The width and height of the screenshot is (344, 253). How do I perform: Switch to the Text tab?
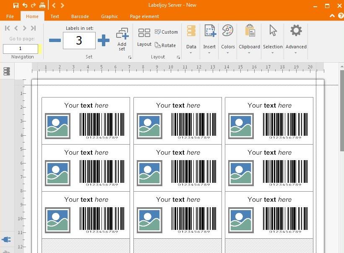[55, 16]
